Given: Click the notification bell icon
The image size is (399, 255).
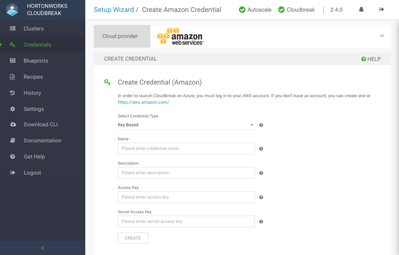Looking at the screenshot, I should pos(361,10).
